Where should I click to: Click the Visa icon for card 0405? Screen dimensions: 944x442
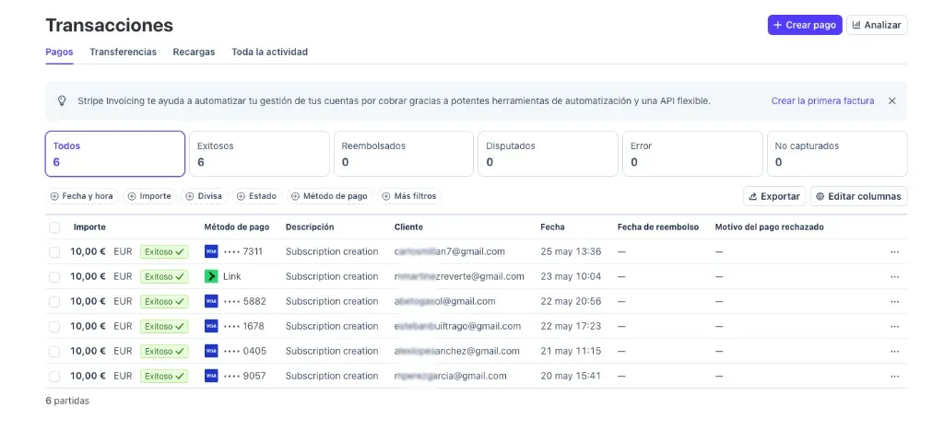pyautogui.click(x=211, y=351)
